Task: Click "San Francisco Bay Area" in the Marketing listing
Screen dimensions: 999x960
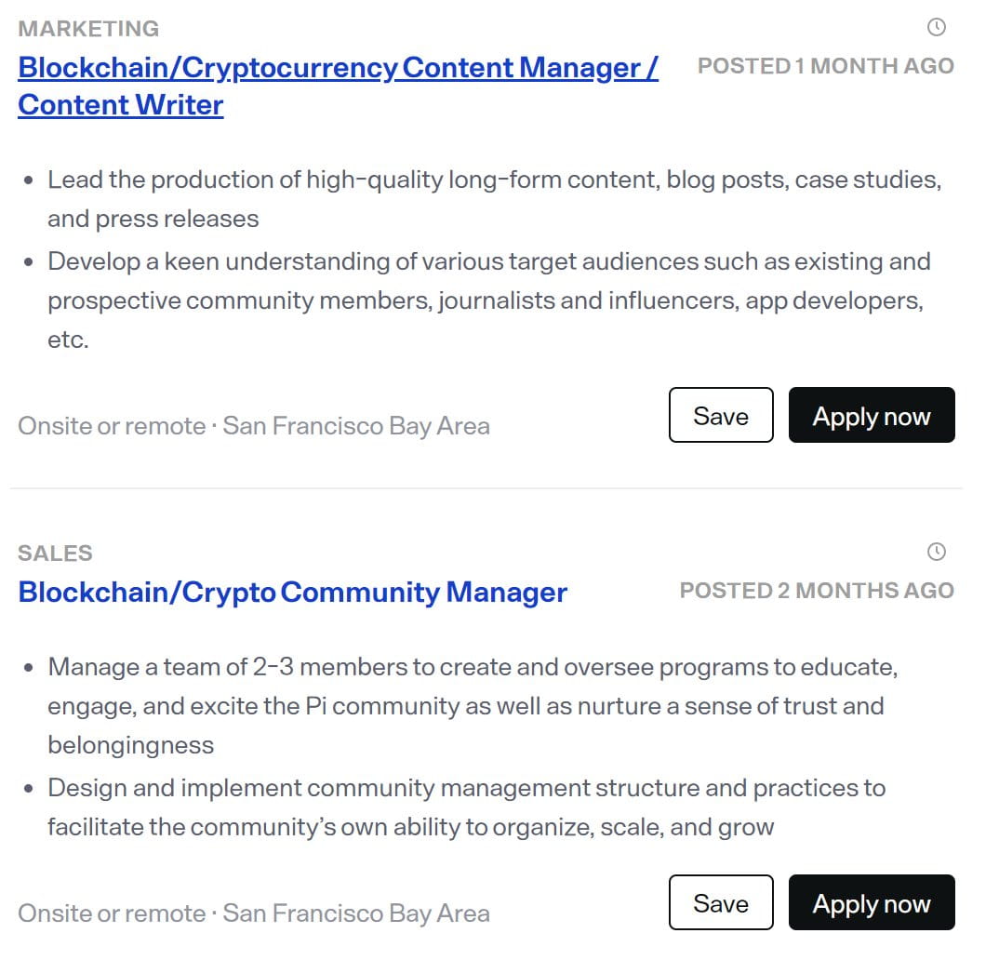Action: [356, 426]
